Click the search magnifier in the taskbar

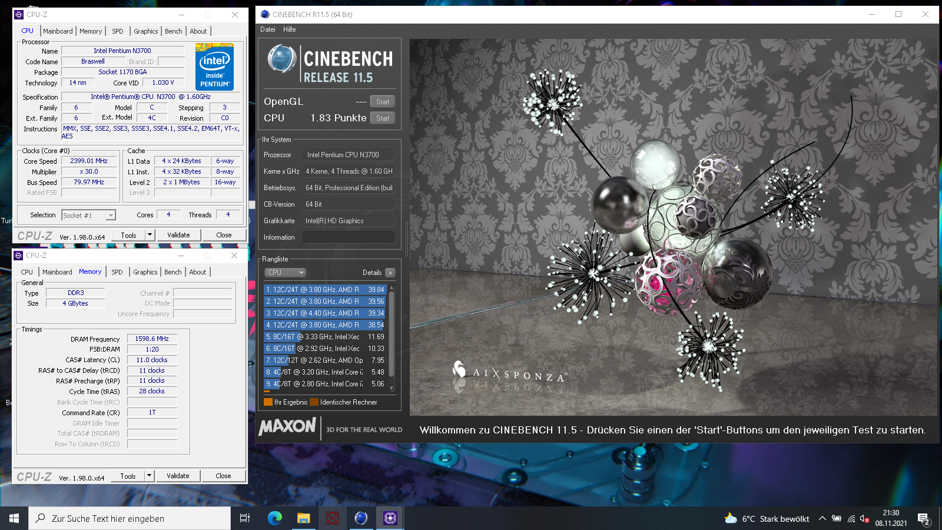coord(40,518)
